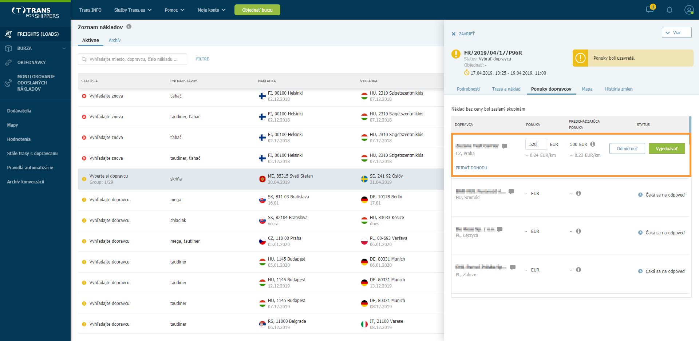Click the search magnifier icon
The width and height of the screenshot is (699, 341).
[84, 59]
